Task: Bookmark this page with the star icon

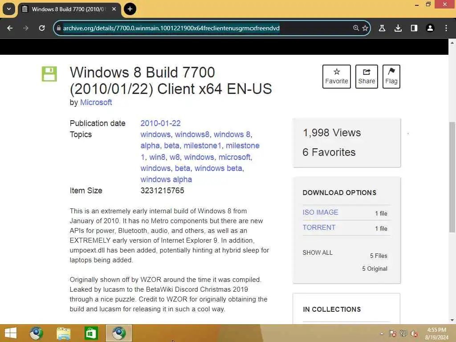Action: 365,28
